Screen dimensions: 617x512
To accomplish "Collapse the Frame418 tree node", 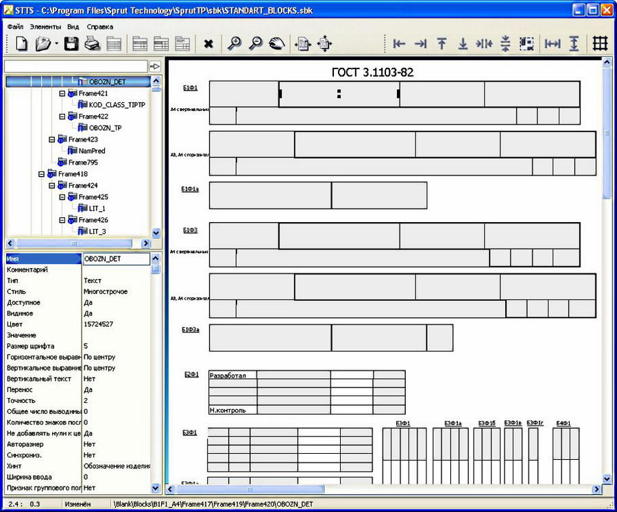I will pos(42,174).
